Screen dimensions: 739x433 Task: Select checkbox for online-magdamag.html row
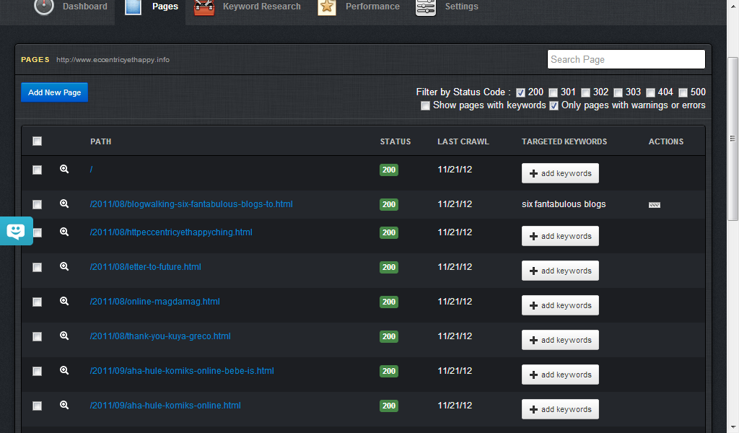point(38,302)
